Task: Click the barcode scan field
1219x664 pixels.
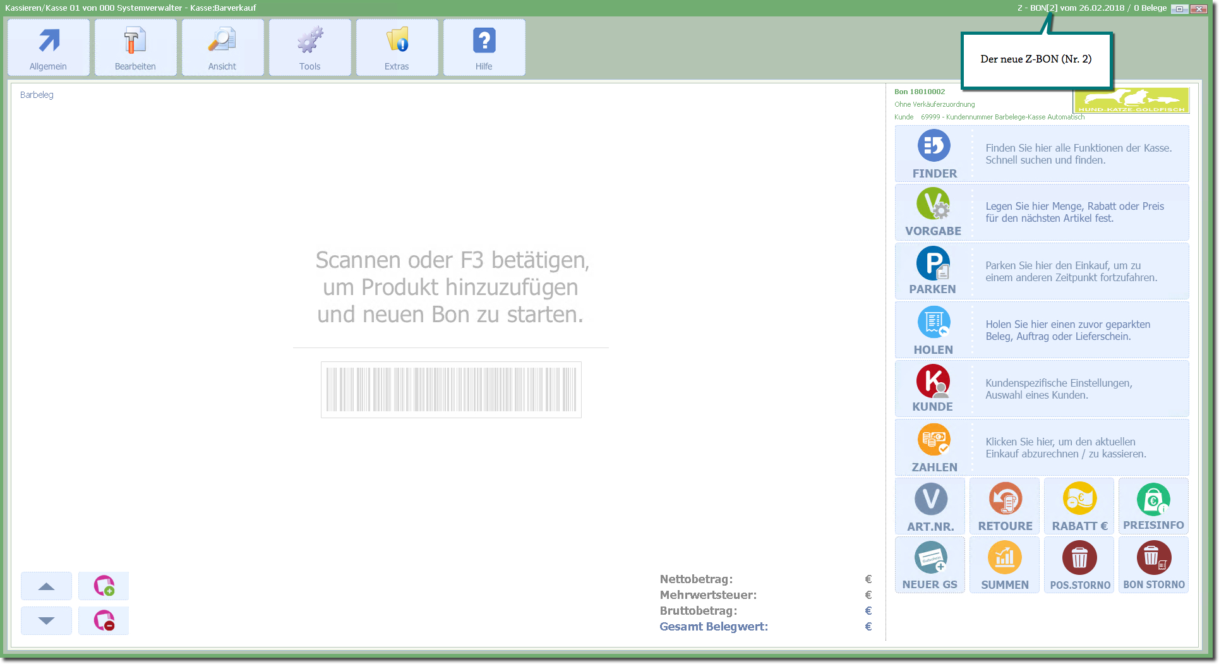Action: point(451,390)
